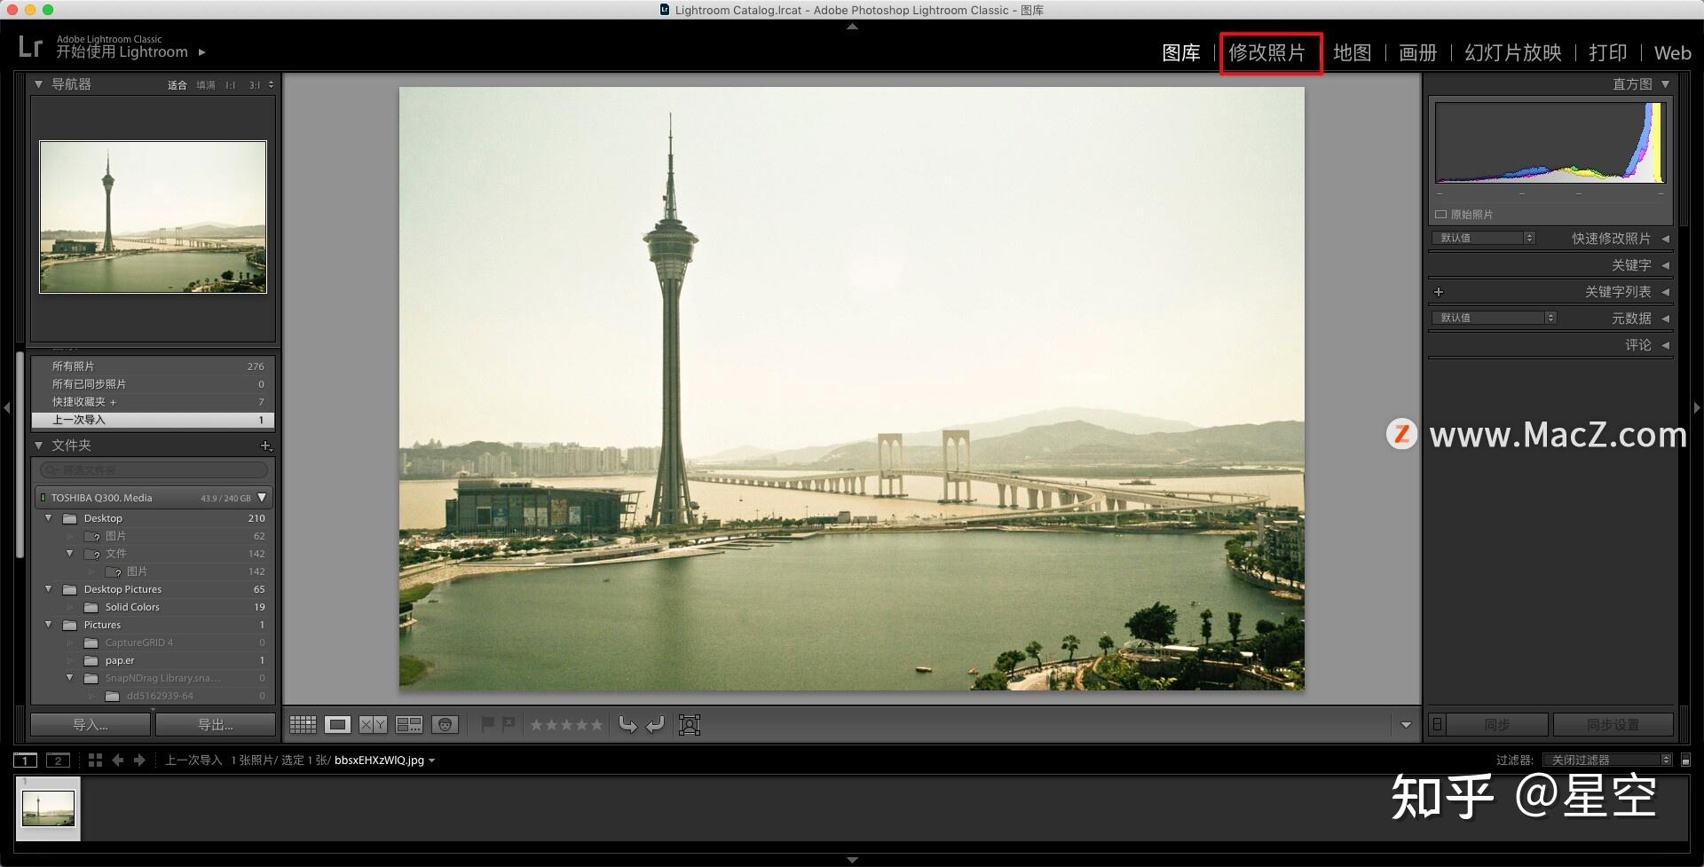Image resolution: width=1704 pixels, height=867 pixels.
Task: Flag the photo as a pick
Action: point(487,724)
